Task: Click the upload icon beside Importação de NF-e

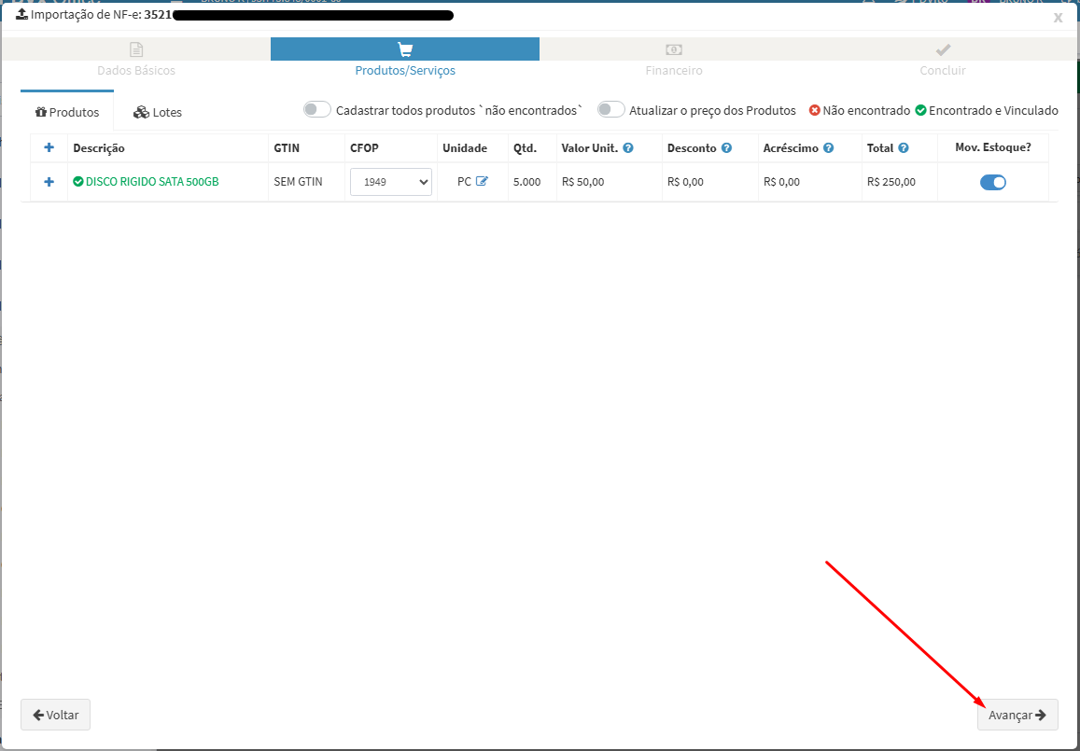Action: (x=22, y=14)
